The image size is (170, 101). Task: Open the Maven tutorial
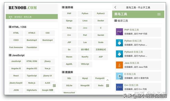point(69,57)
